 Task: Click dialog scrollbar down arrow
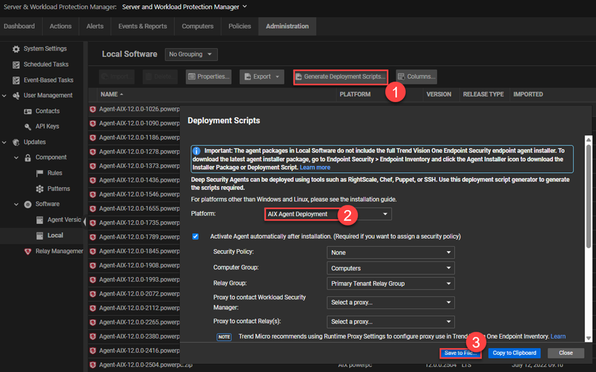[589, 338]
